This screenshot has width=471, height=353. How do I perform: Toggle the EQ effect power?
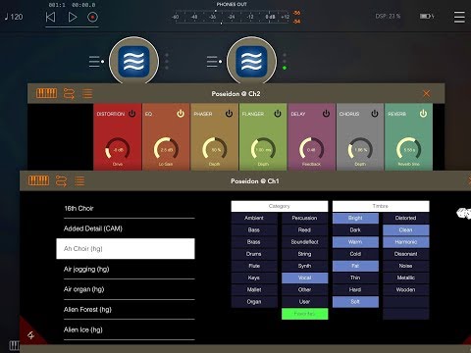[x=181, y=114]
